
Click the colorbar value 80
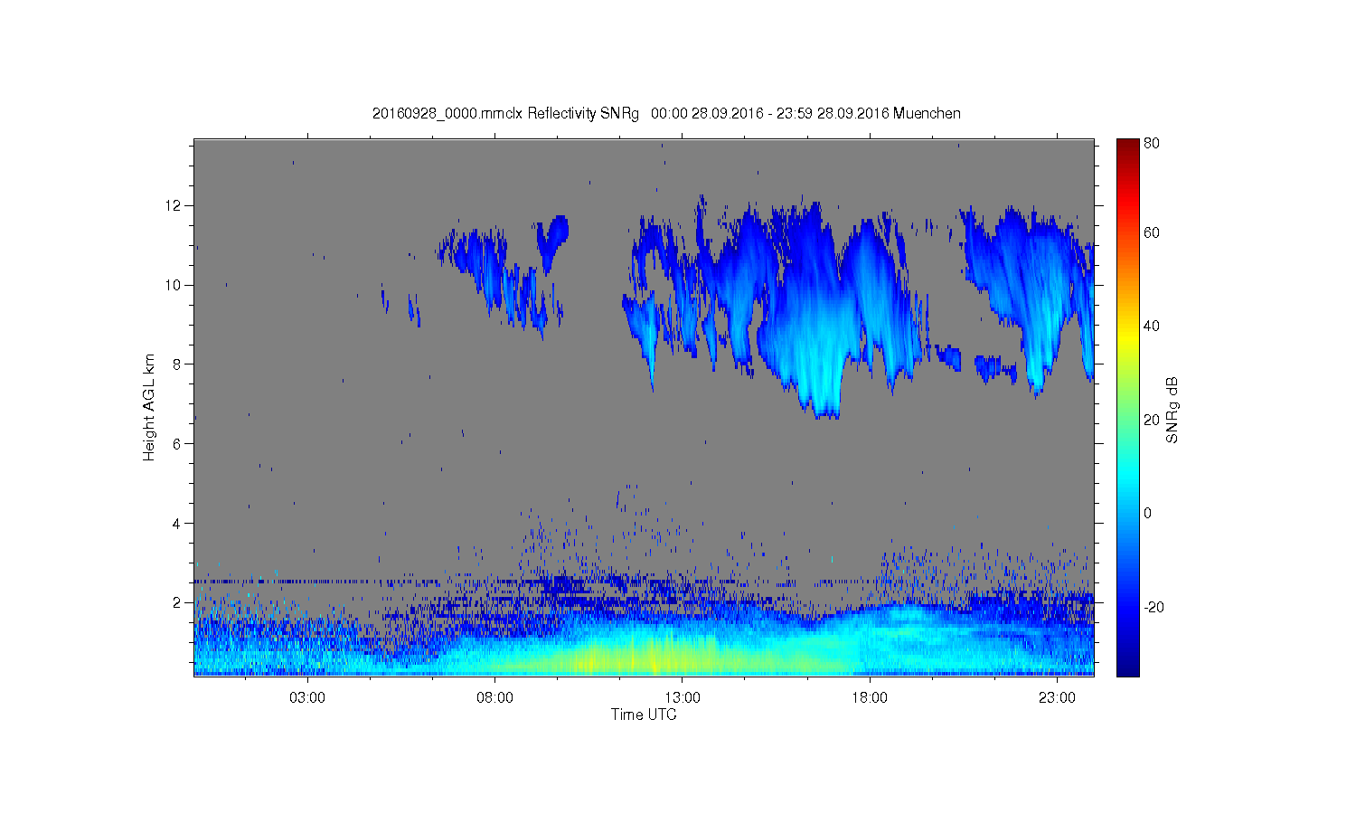[x=1151, y=143]
